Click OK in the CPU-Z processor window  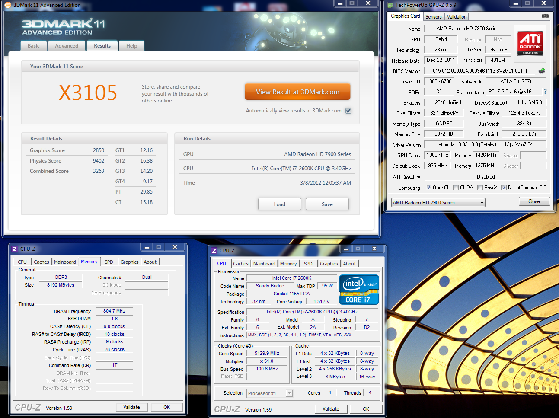tap(366, 409)
